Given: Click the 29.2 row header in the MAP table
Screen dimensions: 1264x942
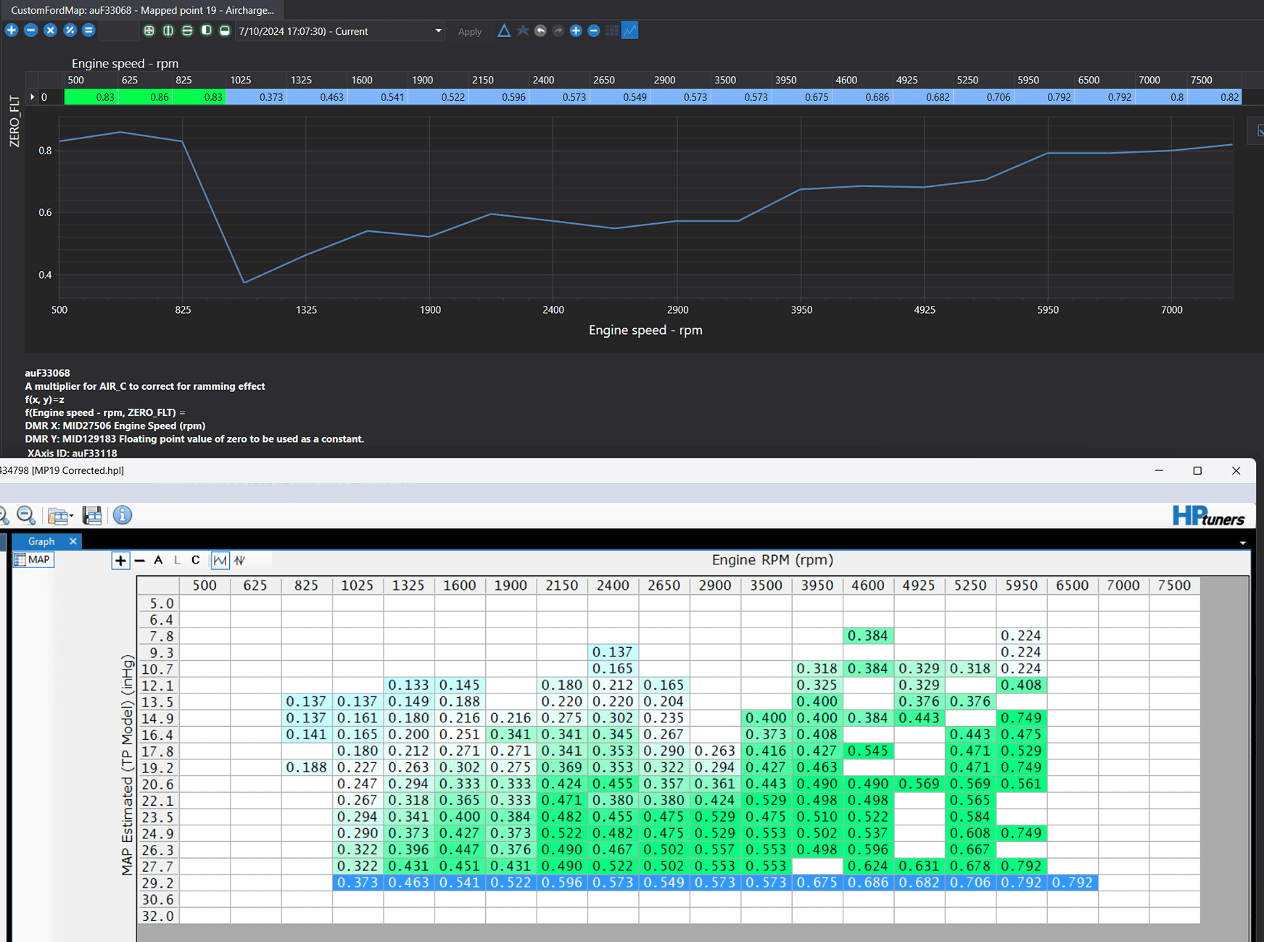Looking at the screenshot, I should pyautogui.click(x=158, y=883).
